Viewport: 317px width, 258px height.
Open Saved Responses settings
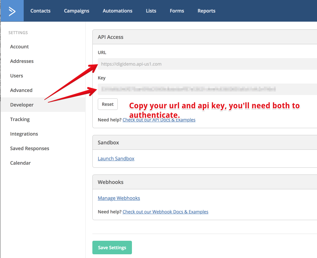click(x=29, y=148)
